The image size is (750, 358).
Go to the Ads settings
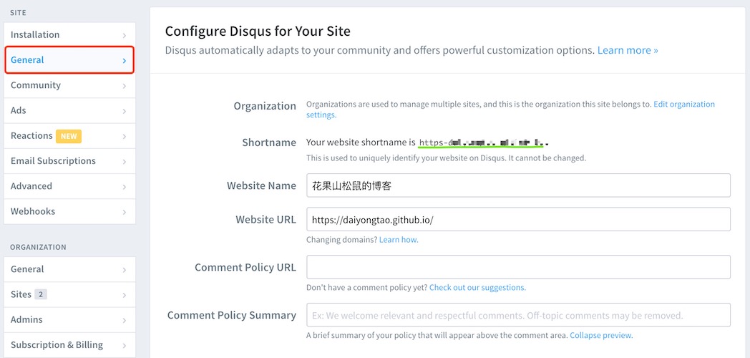pos(70,110)
